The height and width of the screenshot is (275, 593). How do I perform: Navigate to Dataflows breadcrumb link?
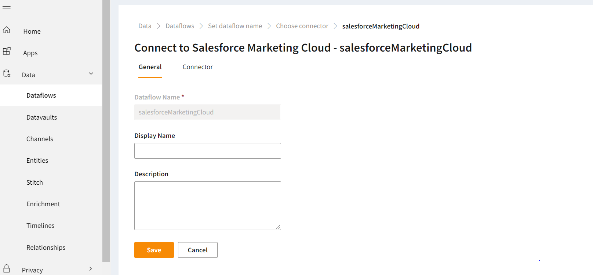pyautogui.click(x=180, y=26)
